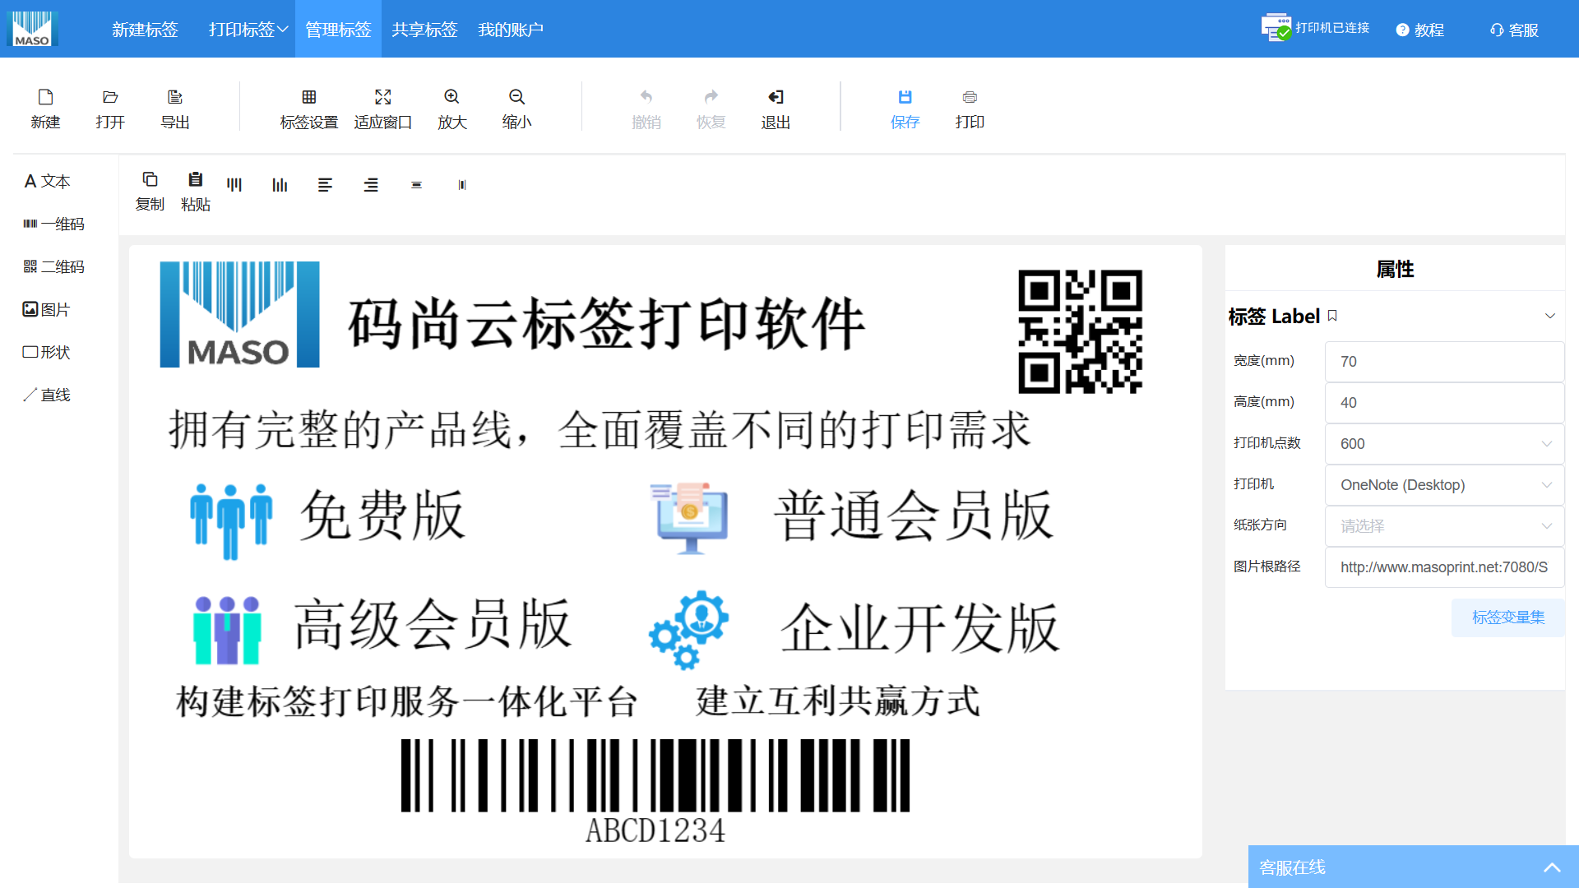Exit the editor with 退出
The width and height of the screenshot is (1579, 888).
click(x=776, y=109)
